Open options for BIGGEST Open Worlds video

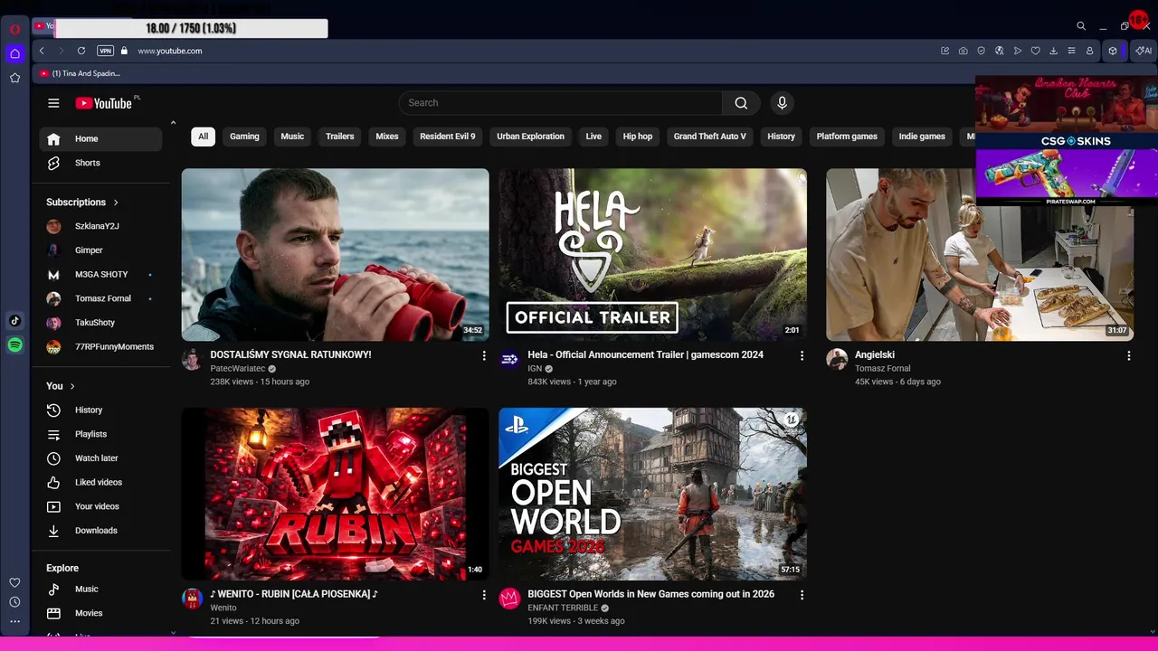click(x=802, y=595)
